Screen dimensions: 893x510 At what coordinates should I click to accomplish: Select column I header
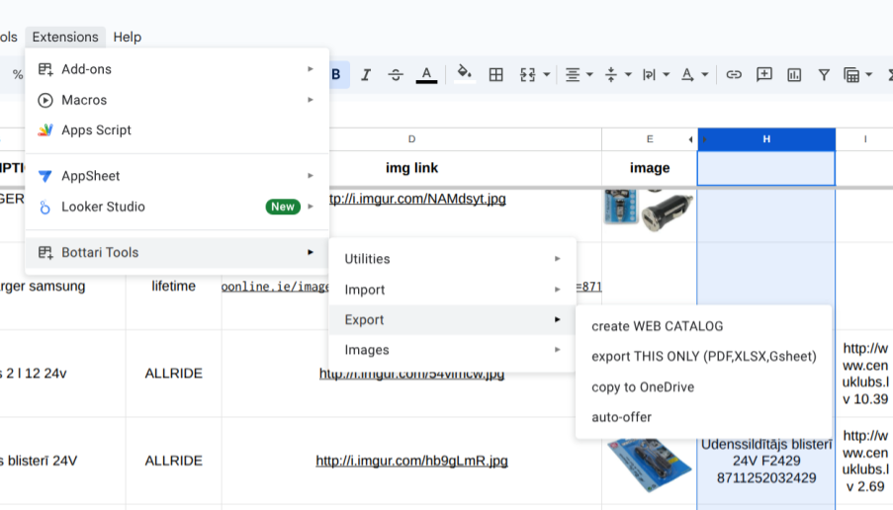864,139
